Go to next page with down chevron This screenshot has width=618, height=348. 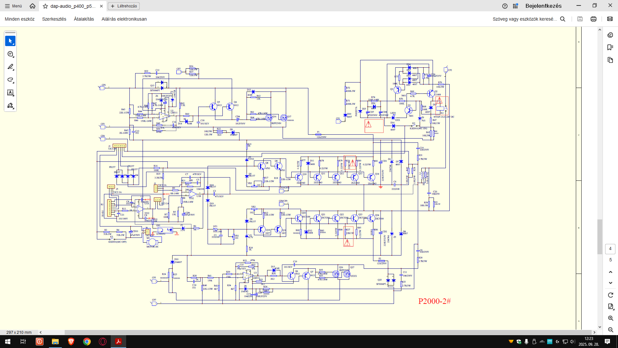[x=610, y=283]
